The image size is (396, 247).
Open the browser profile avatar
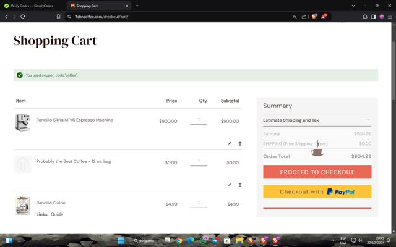pyautogui.click(x=382, y=17)
